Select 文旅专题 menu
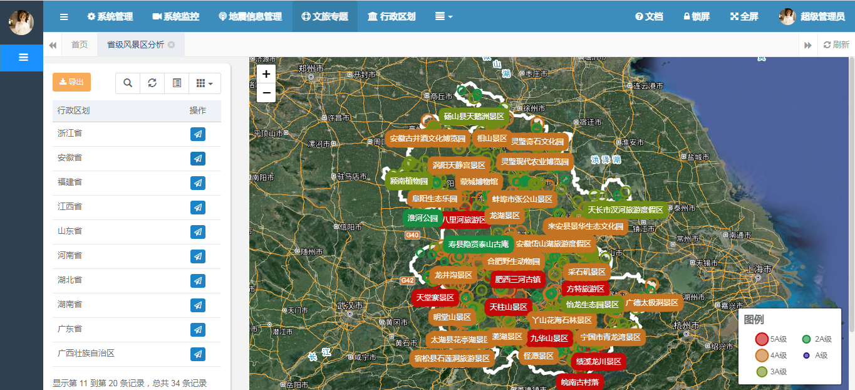This screenshot has width=855, height=390. (x=325, y=16)
